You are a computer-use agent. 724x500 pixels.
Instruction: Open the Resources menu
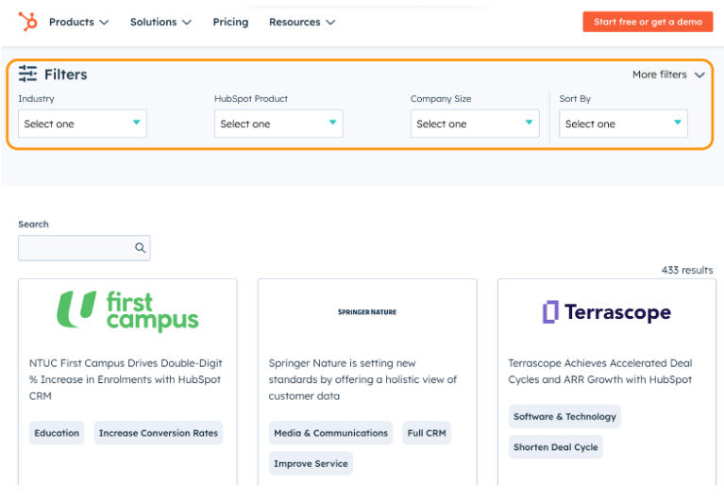(x=302, y=22)
